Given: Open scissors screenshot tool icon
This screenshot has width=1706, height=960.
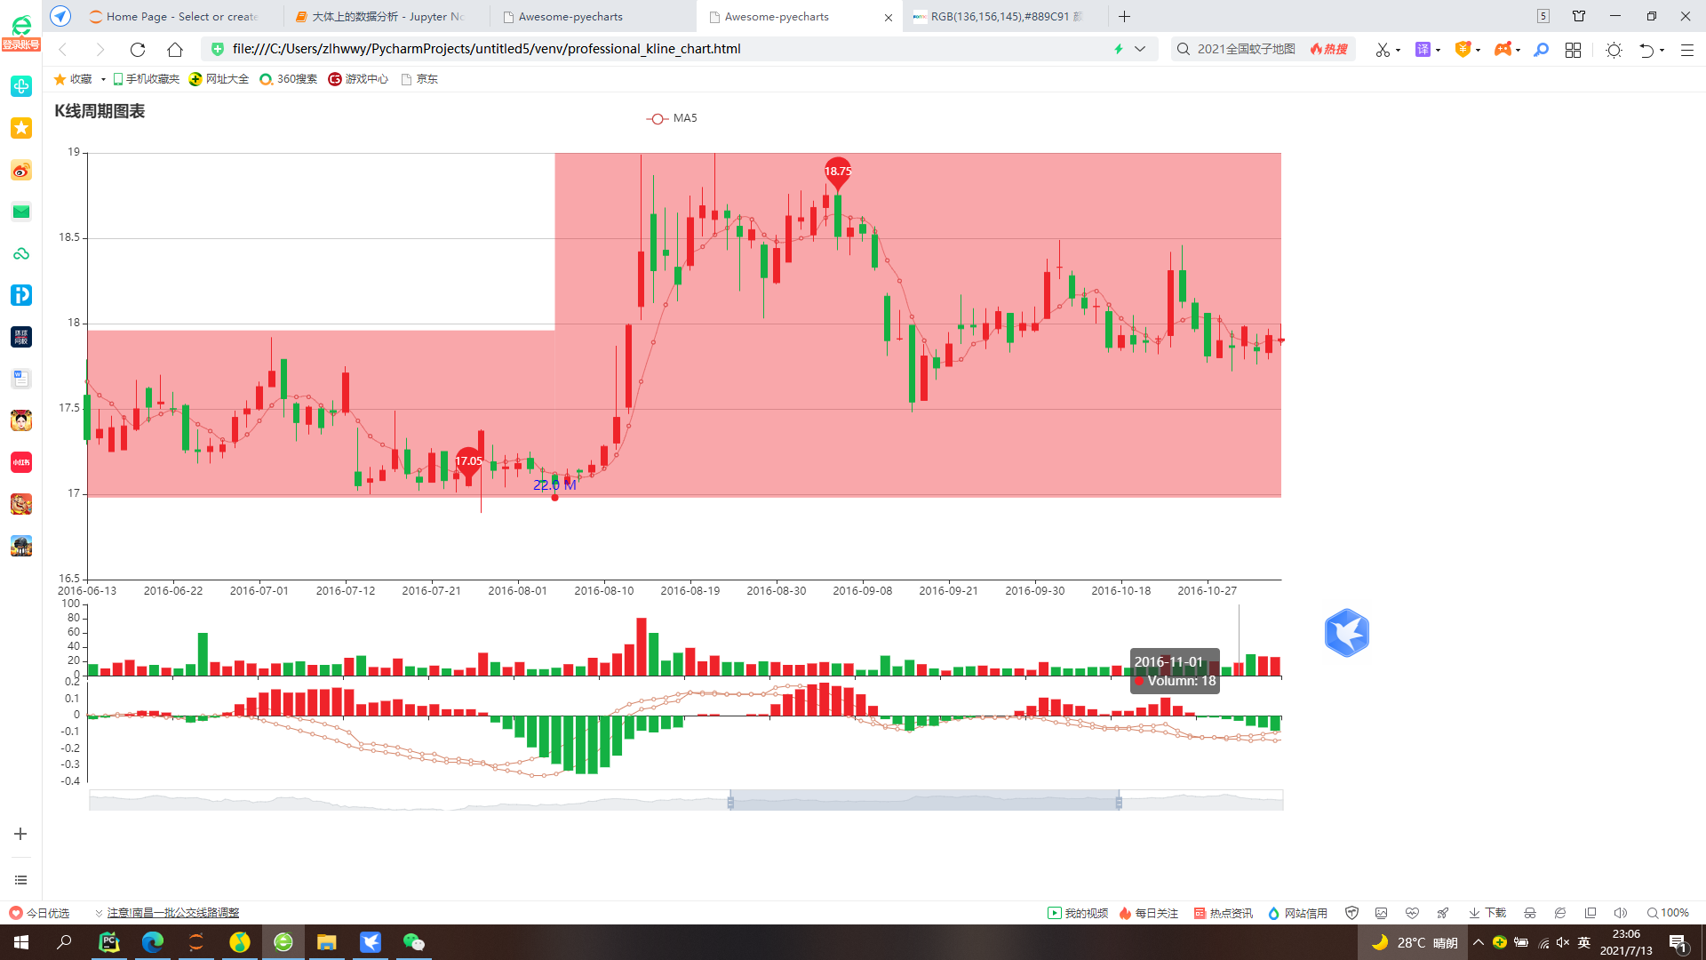Looking at the screenshot, I should coord(1382,50).
